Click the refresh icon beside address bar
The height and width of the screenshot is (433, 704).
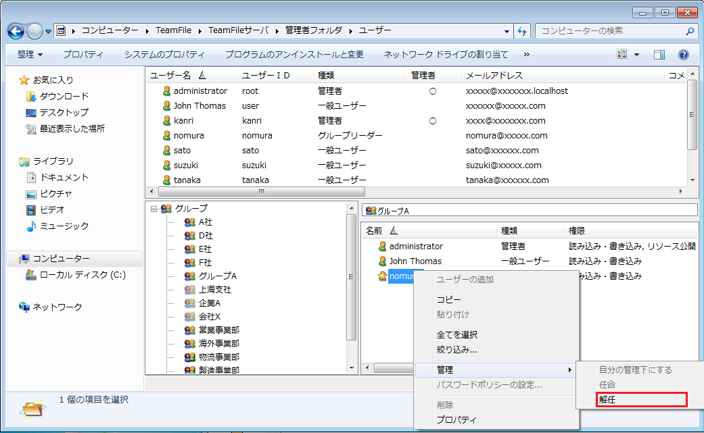(x=522, y=31)
